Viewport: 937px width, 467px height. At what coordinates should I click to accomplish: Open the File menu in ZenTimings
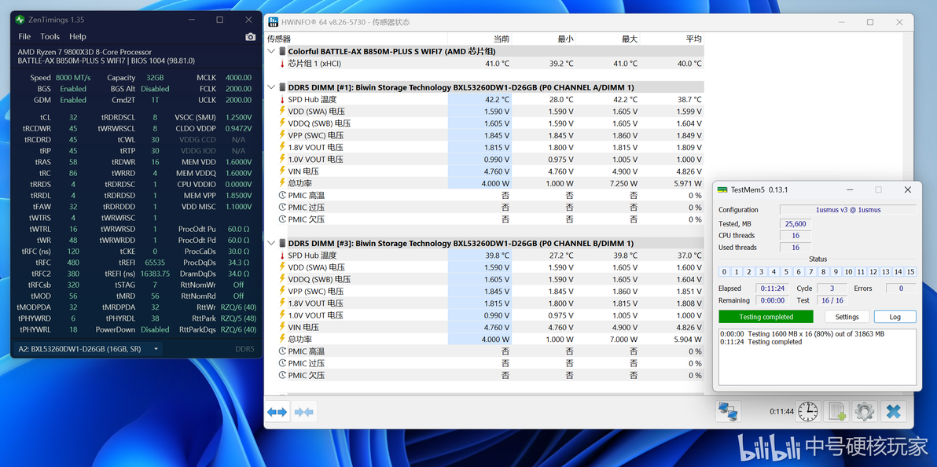24,36
